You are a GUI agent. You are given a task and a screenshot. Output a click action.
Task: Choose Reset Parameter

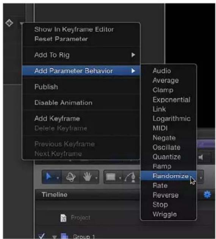[x=61, y=39]
